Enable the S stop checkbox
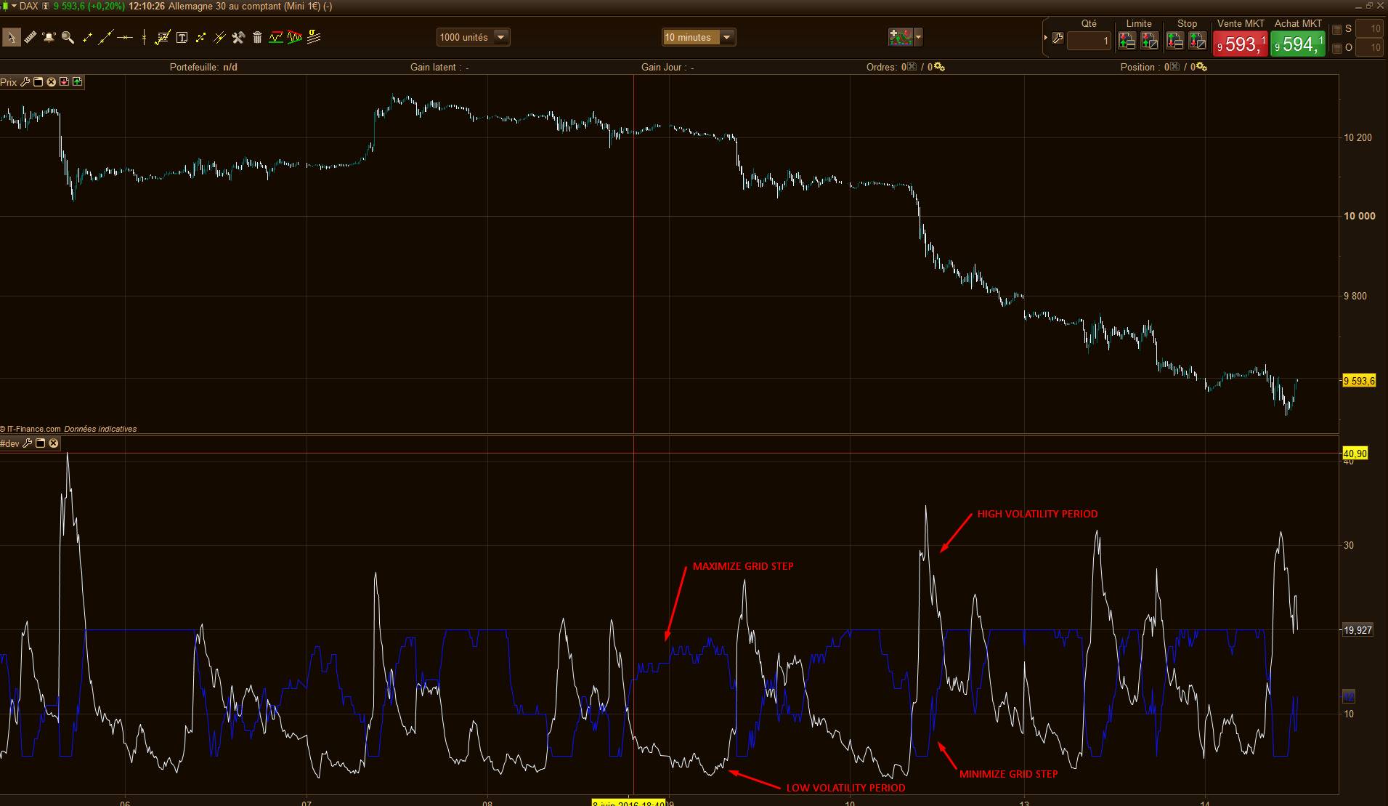Screen dimensions: 1388x806 point(1337,30)
